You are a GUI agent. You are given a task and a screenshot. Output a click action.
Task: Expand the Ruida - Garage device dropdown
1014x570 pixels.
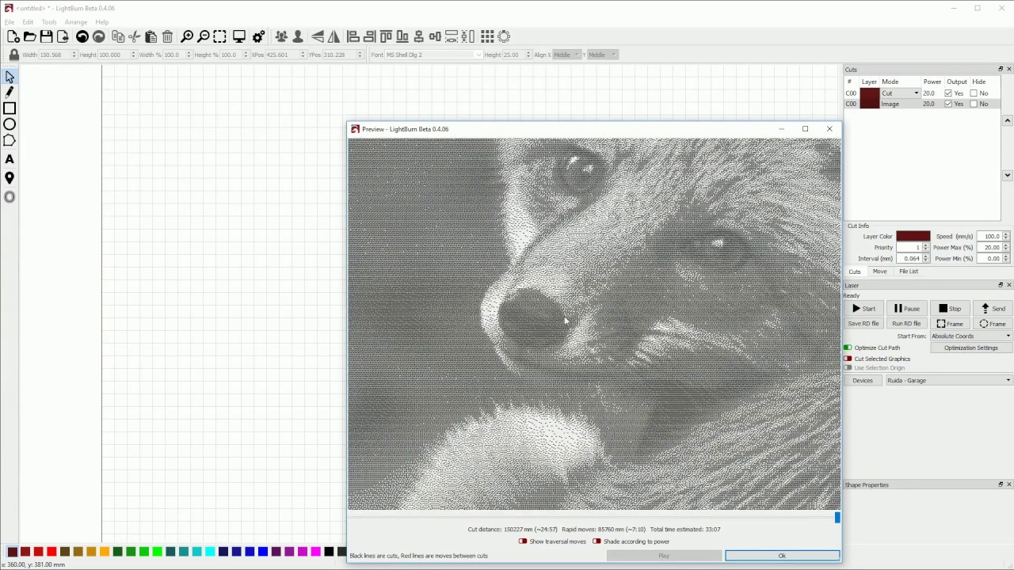[948, 381]
